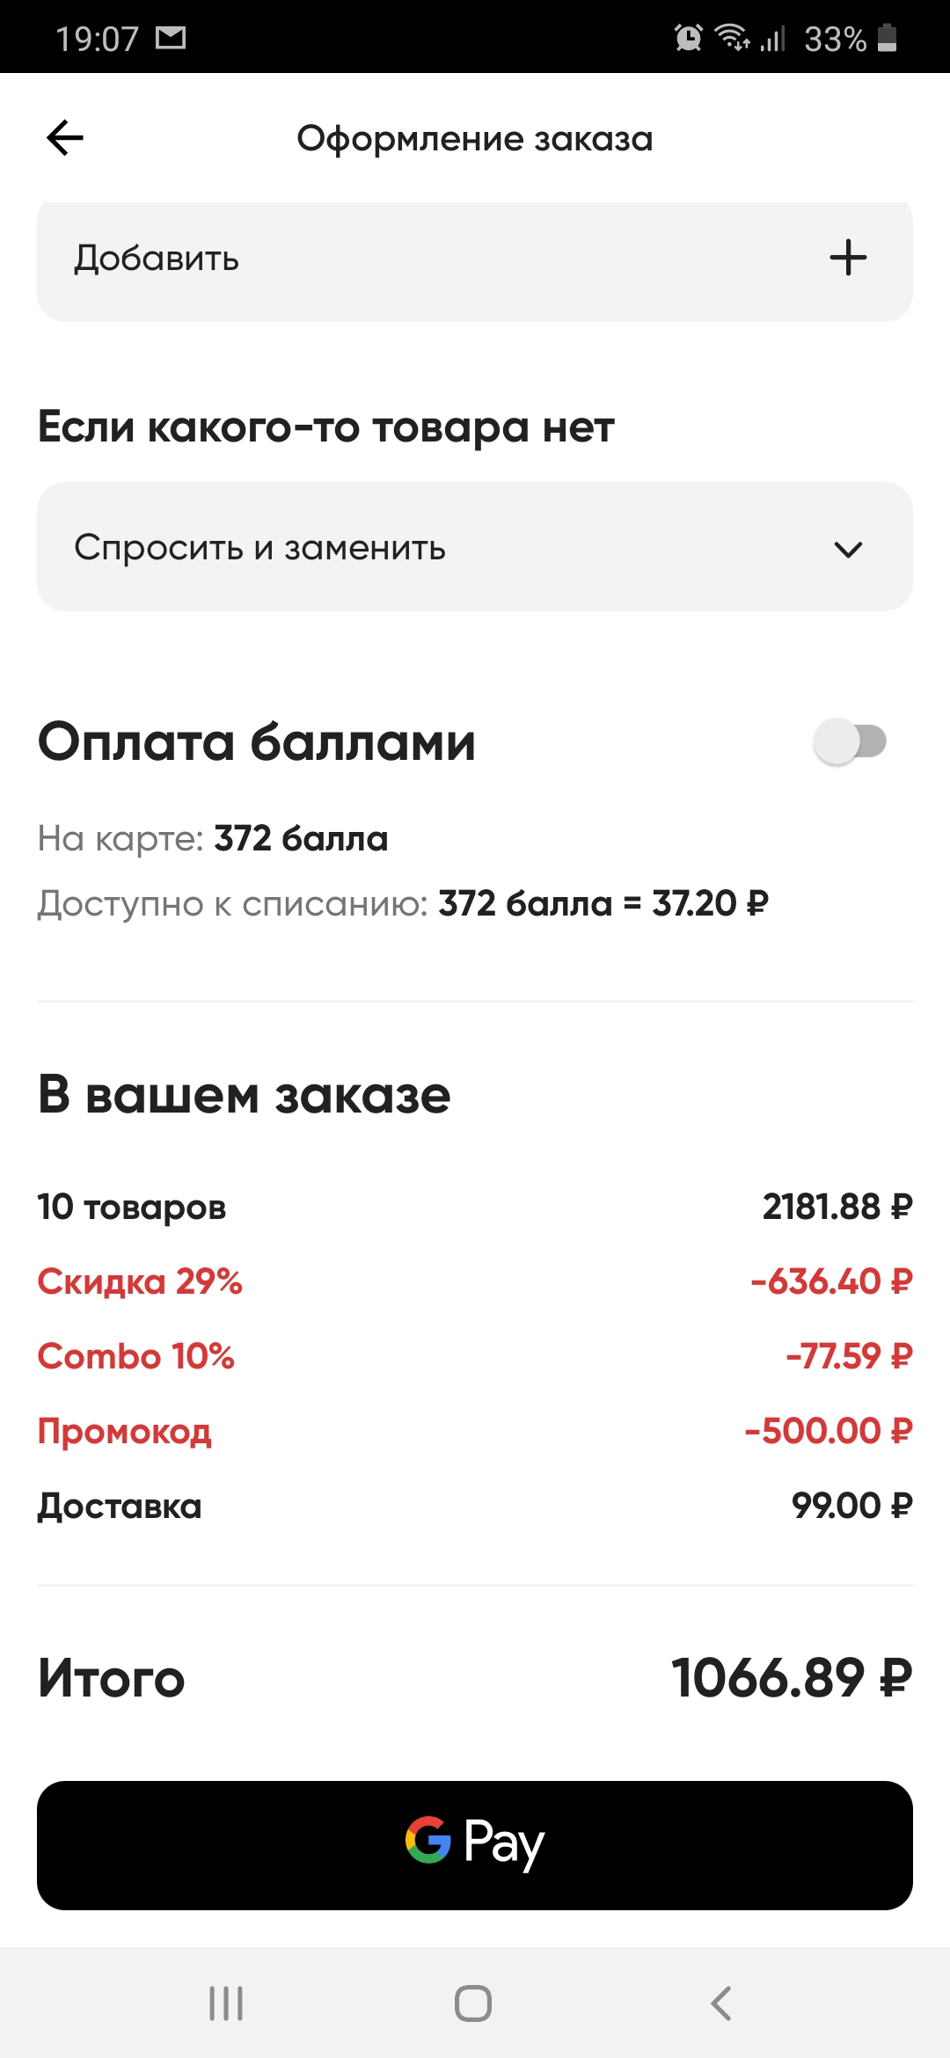The height and width of the screenshot is (2058, 950).
Task: Tap the Промокод discount line
Action: [x=475, y=1431]
